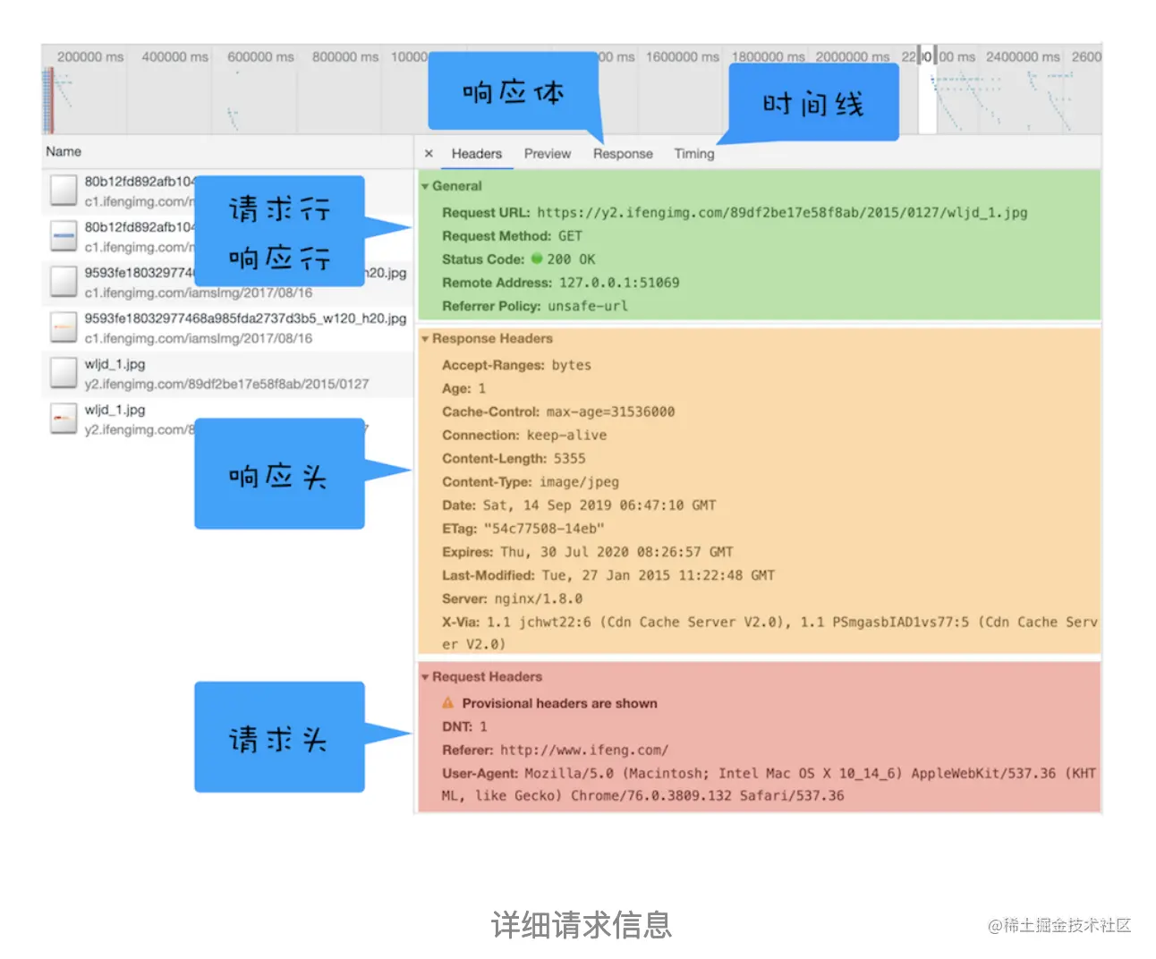Click the 2400000 ms timeline marker
This screenshot has width=1156, height=959.
tap(1023, 56)
